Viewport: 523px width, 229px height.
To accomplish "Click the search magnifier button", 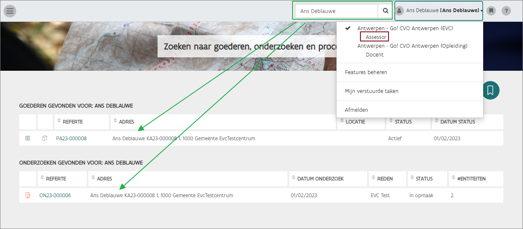I will coord(385,11).
